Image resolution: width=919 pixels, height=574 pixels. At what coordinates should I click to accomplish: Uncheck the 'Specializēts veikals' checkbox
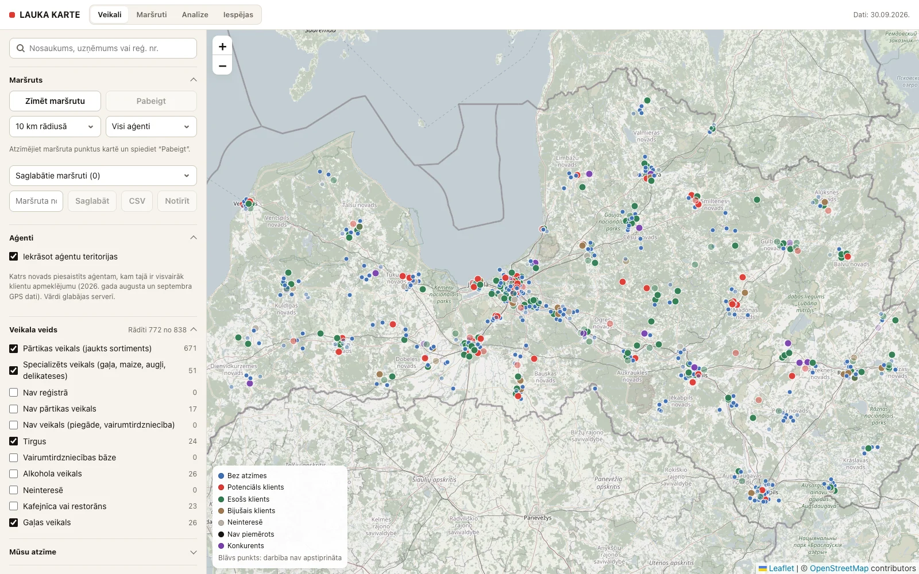[14, 370]
